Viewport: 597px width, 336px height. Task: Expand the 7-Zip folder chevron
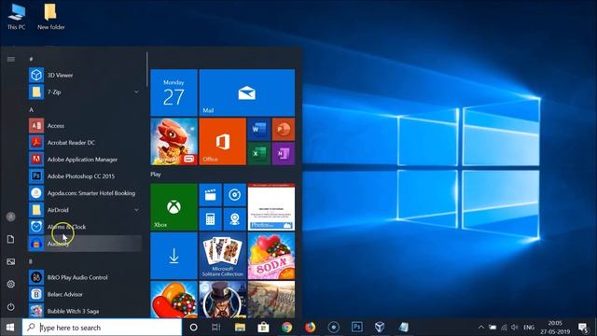tap(136, 91)
